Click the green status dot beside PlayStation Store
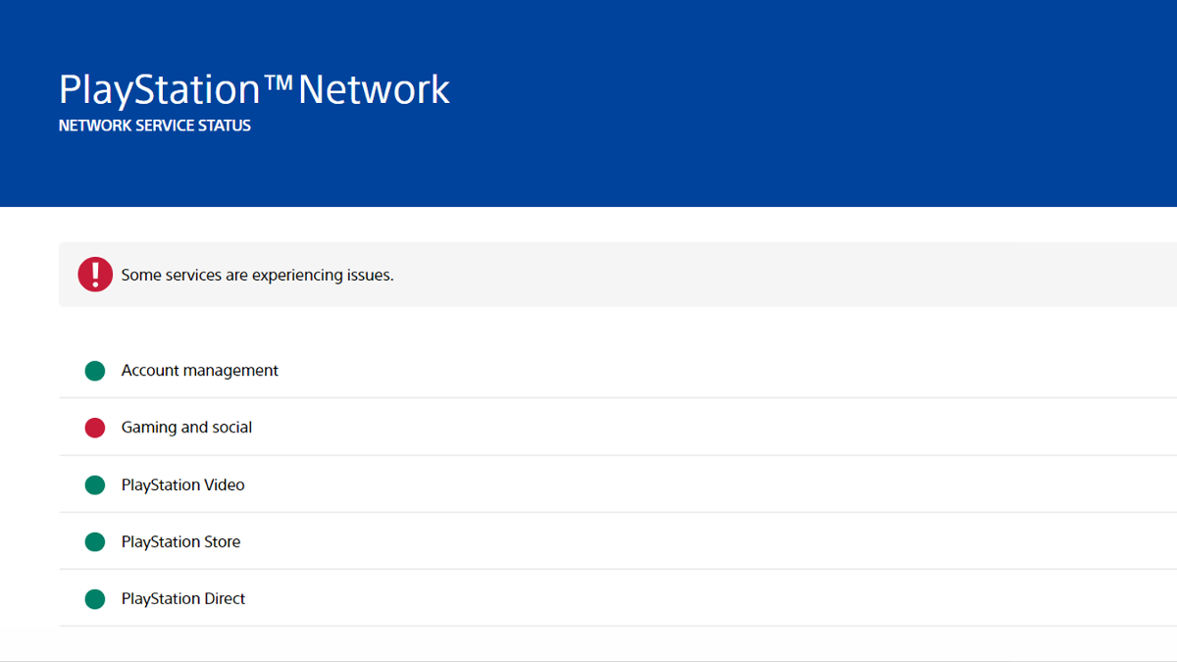The height and width of the screenshot is (662, 1177). click(x=95, y=541)
